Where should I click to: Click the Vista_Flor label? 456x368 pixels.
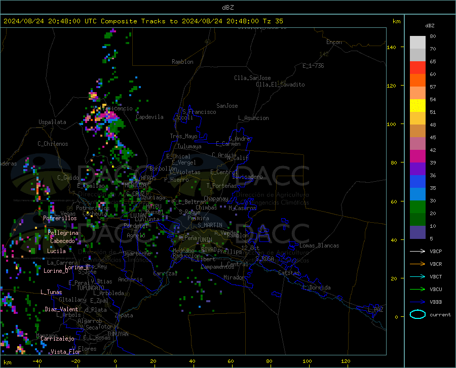[x=66, y=352]
